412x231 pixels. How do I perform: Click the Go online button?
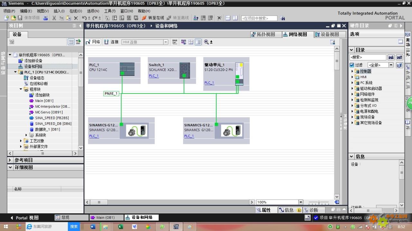153,18
